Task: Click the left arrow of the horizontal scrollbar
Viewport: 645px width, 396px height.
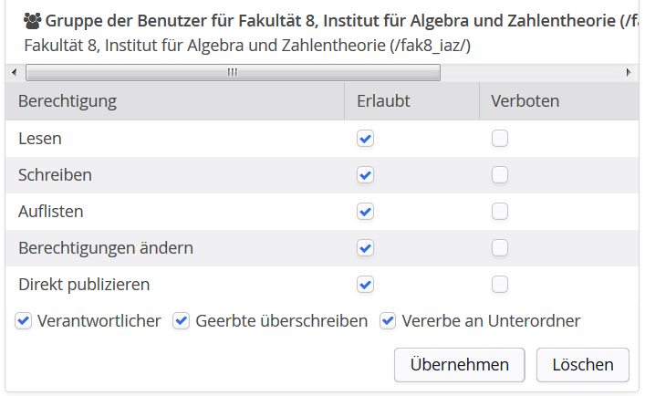Action: coord(15,73)
